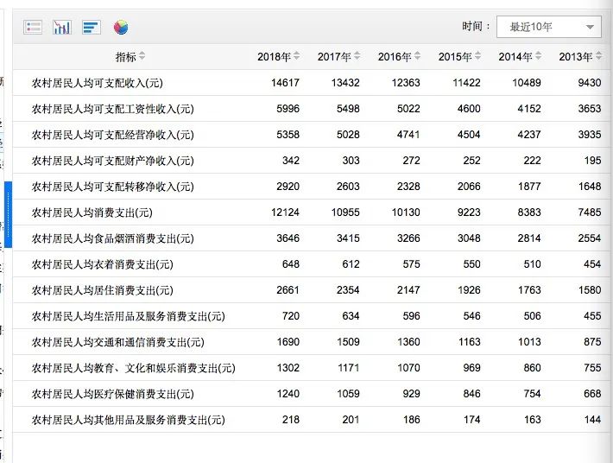
Task: Sort the 2017年 column
Action: [x=357, y=56]
